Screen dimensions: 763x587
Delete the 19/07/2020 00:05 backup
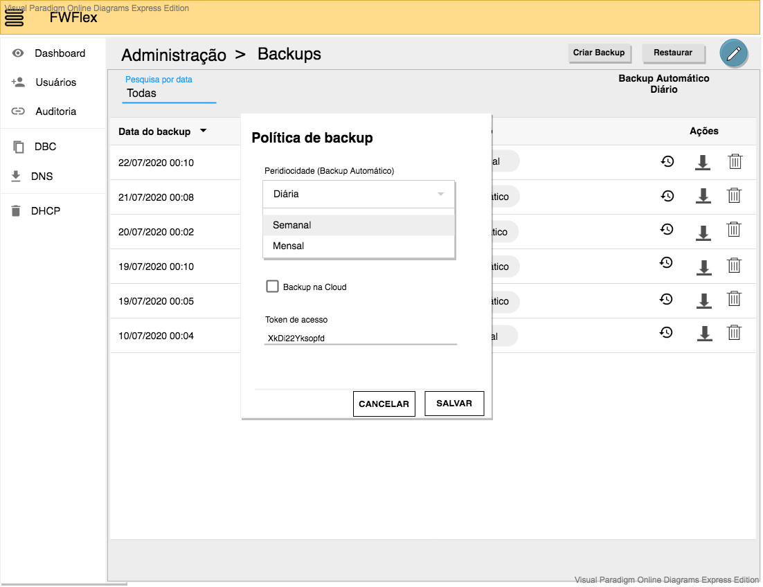[x=734, y=298]
